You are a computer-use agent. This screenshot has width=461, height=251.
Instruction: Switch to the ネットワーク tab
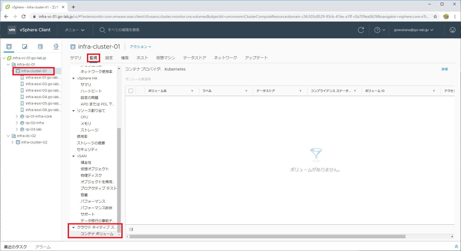(225, 58)
